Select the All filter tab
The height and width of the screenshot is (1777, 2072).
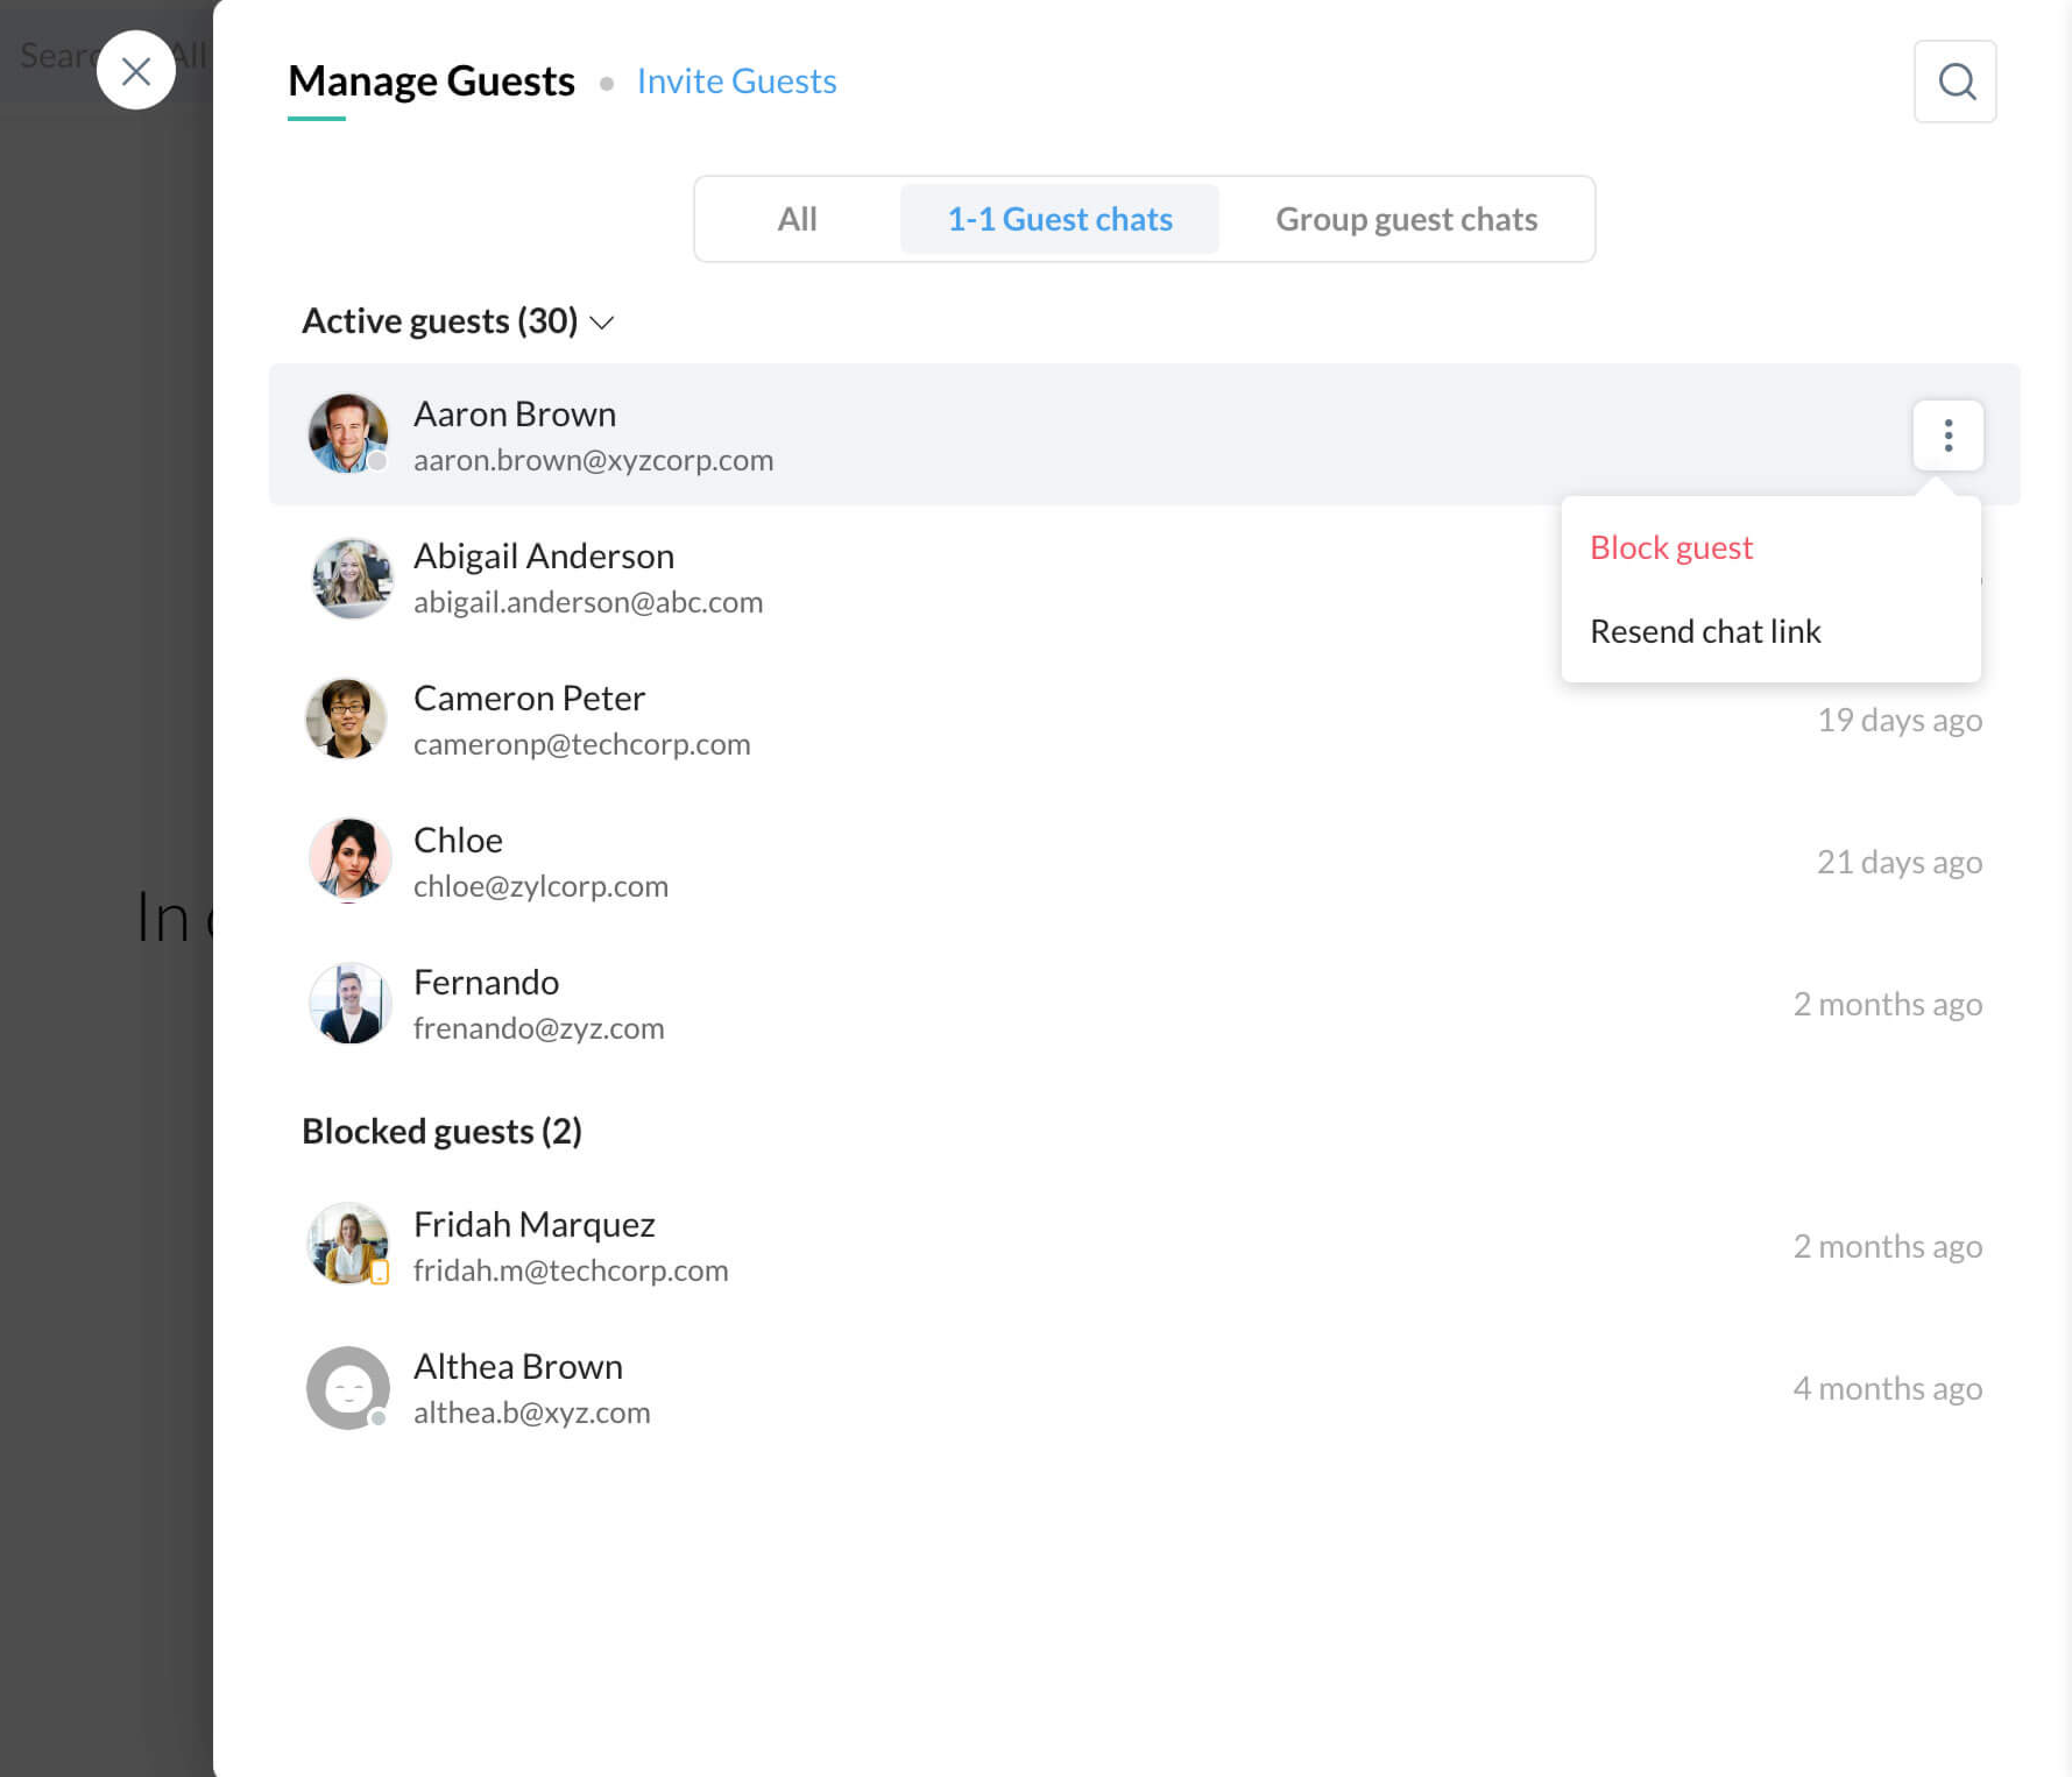(797, 219)
